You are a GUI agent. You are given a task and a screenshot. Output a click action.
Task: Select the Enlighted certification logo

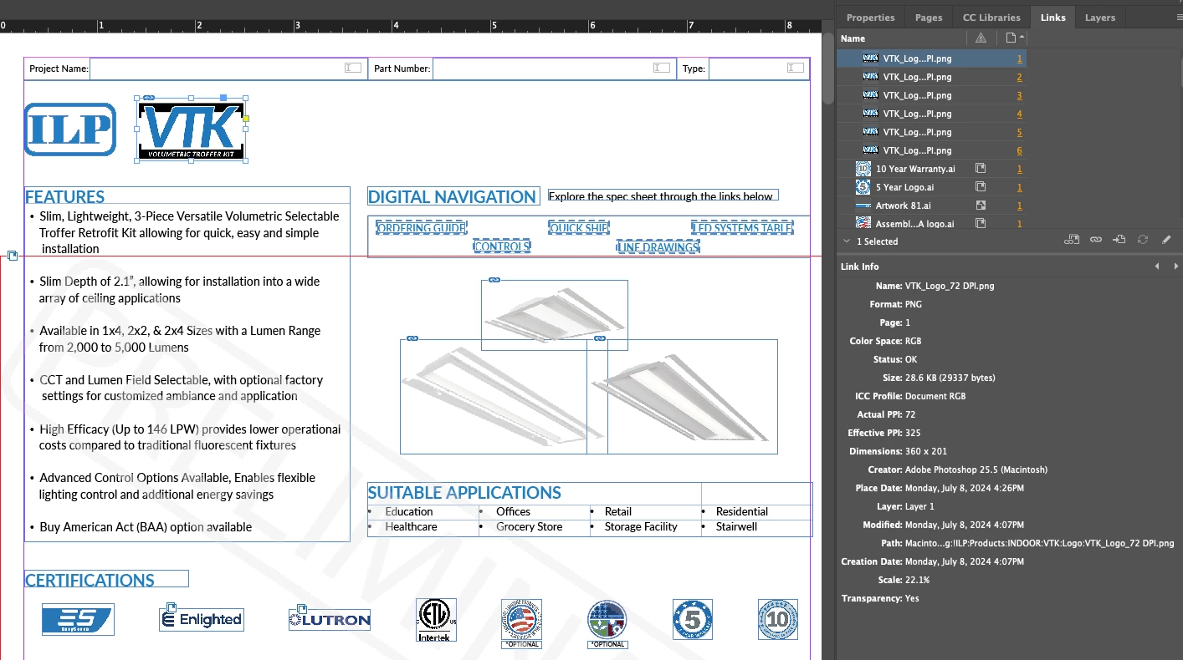(201, 619)
